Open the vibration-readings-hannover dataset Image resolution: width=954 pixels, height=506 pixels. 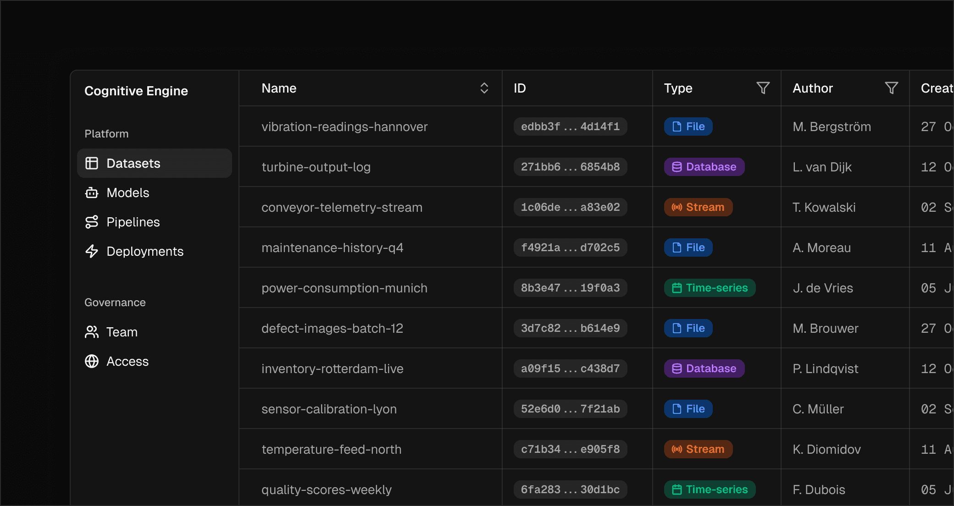pos(344,126)
